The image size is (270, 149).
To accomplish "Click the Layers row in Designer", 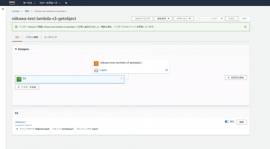I will point(131,70).
